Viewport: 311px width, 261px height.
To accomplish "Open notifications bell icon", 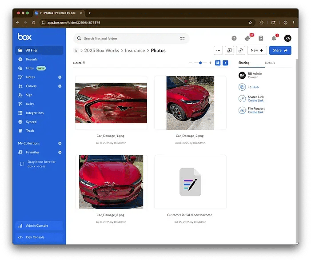I will 274,38.
